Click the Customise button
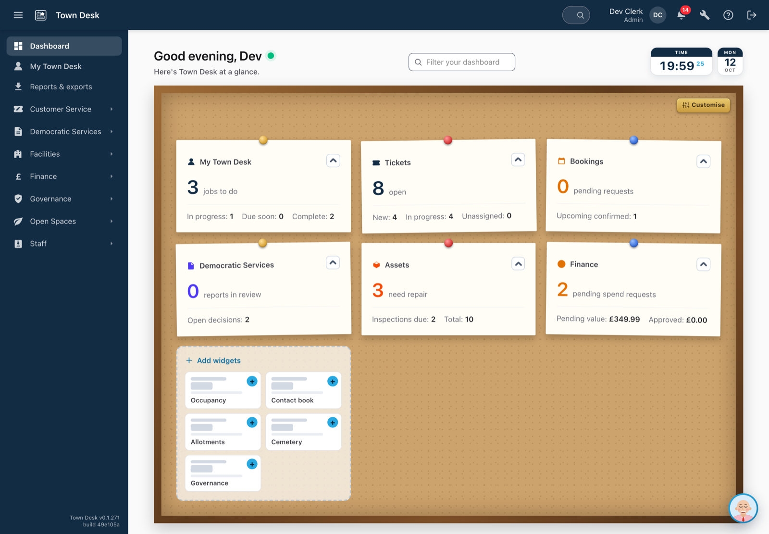 click(704, 105)
